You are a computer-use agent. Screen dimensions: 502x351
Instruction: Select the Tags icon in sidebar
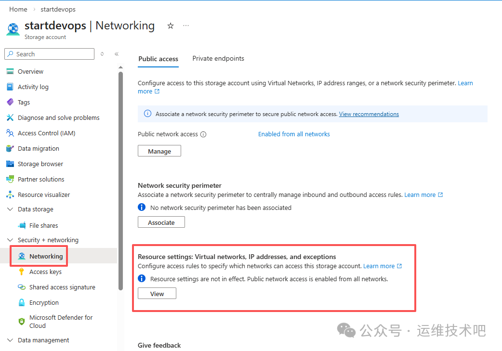point(10,103)
